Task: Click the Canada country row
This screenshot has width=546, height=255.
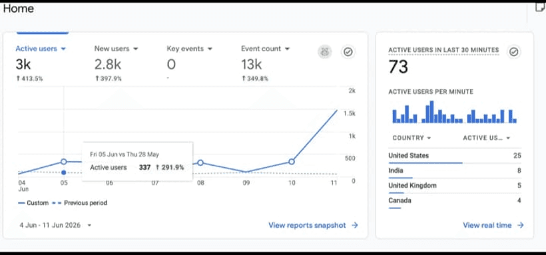Action: (x=455, y=201)
